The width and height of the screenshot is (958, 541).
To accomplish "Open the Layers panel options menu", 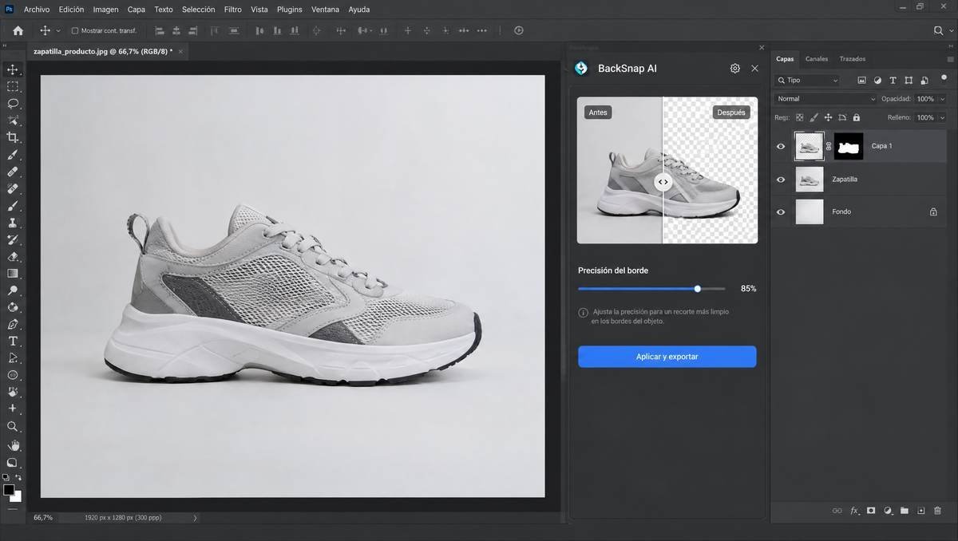I will point(950,59).
